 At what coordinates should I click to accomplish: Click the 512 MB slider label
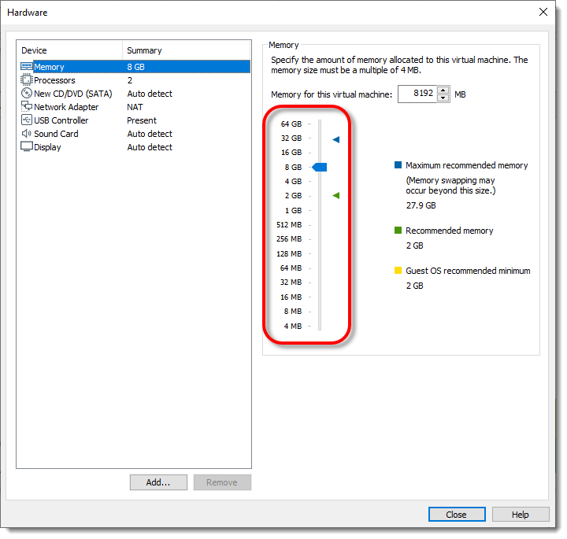(289, 225)
